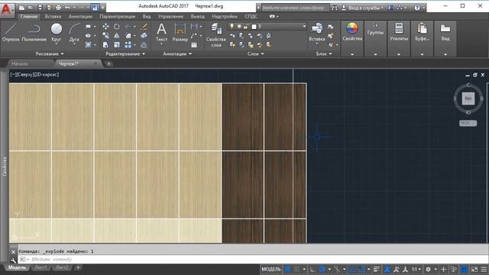This screenshot has width=489, height=275.
Task: Switch to the Начало file tab
Action: tap(20, 63)
